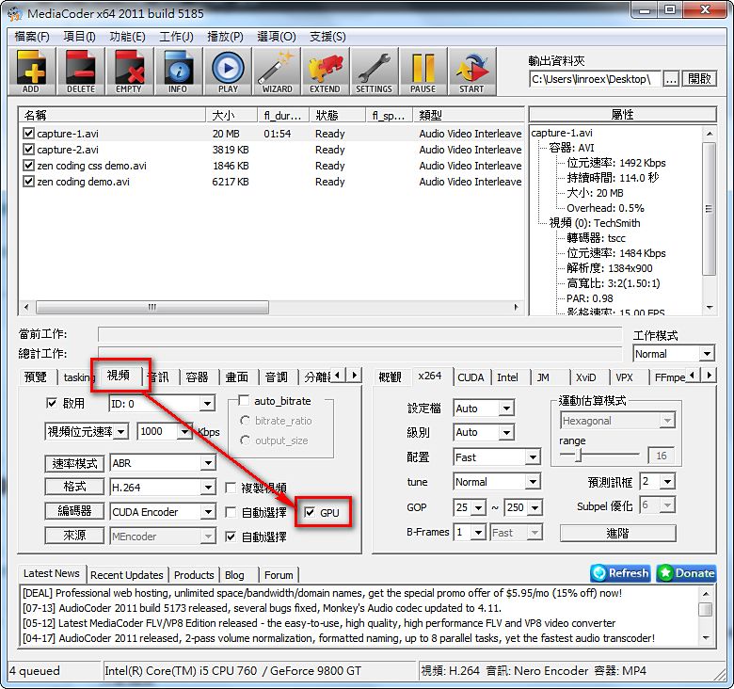
Task: Uncheck the zen coding demo.avi checkbox
Action: tap(28, 181)
